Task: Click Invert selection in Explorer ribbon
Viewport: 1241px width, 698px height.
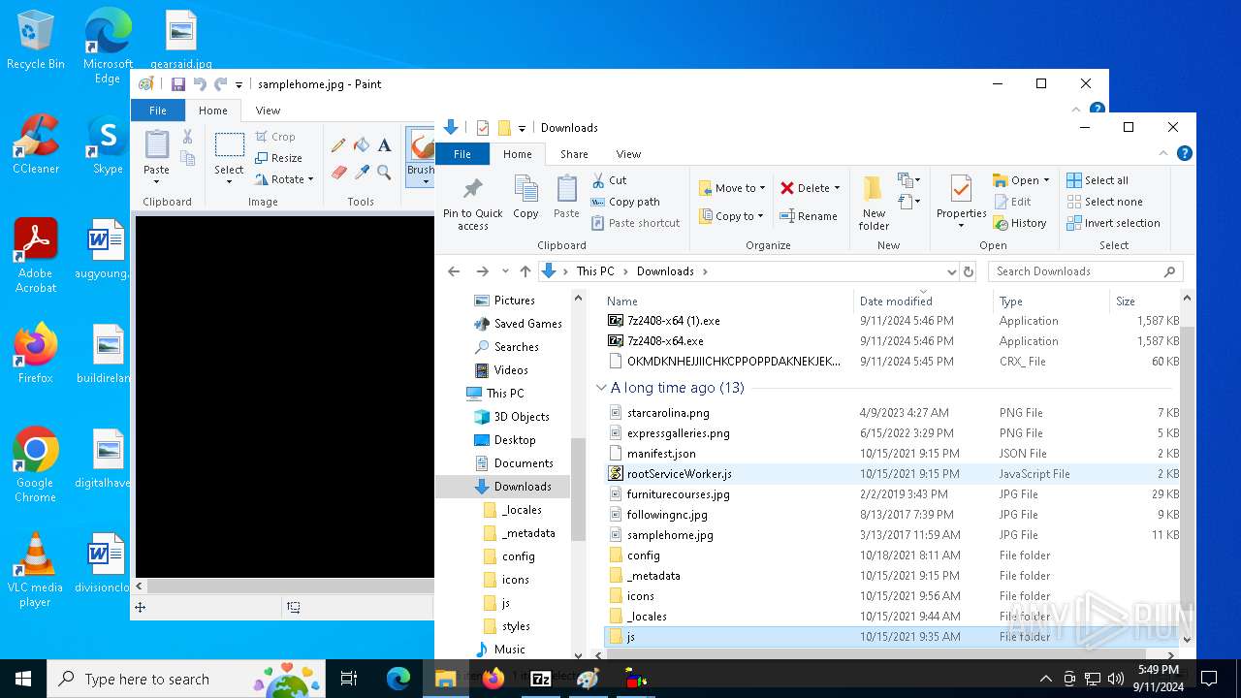Action: pos(1113,223)
